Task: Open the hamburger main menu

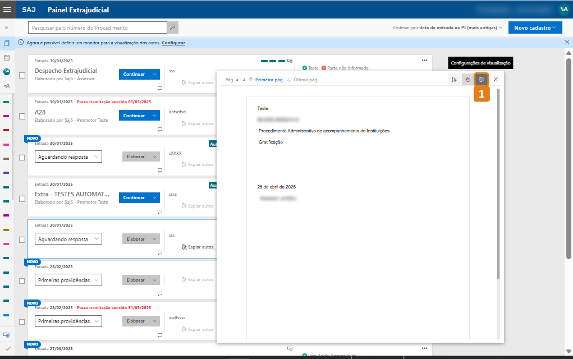Action: click(7, 10)
